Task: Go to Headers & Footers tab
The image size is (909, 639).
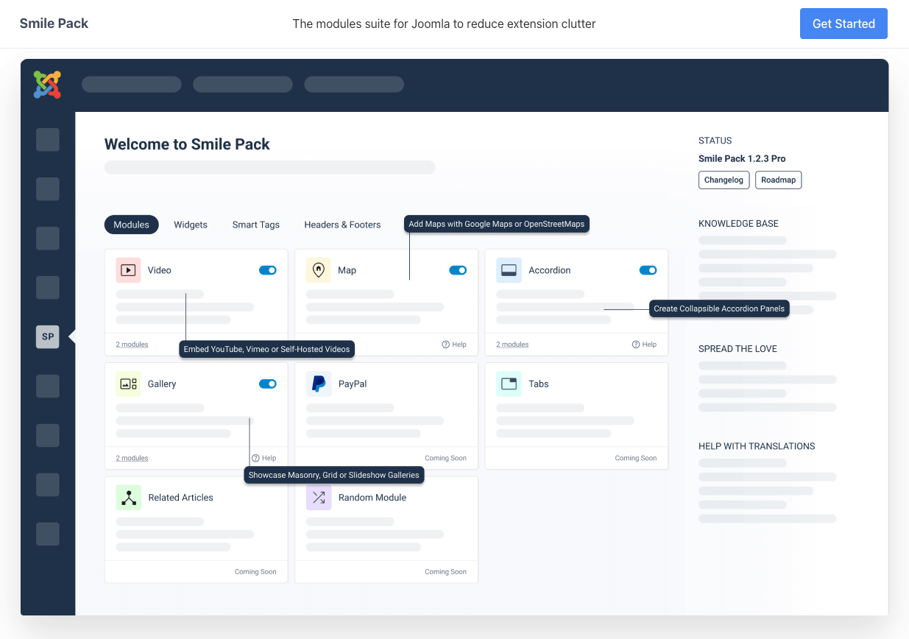Action: 342,225
